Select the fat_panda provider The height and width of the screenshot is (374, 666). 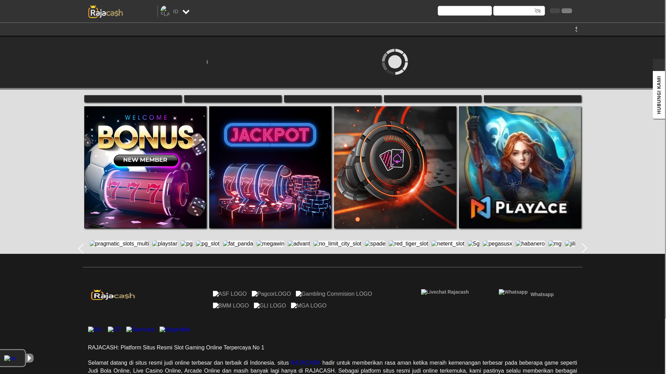pos(238,244)
